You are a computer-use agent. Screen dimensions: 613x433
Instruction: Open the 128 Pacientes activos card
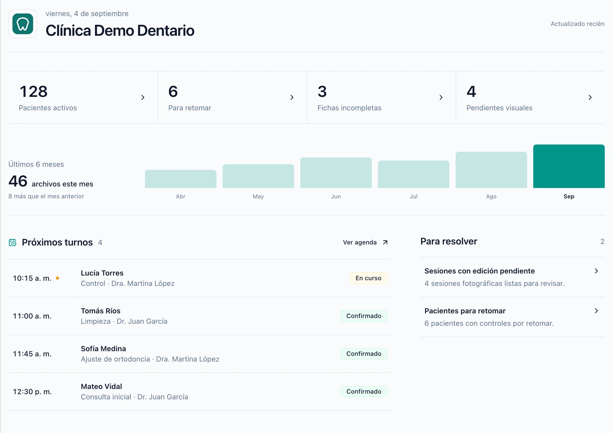point(83,97)
